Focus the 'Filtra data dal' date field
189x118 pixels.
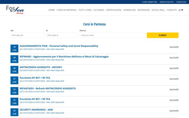tap(27, 35)
